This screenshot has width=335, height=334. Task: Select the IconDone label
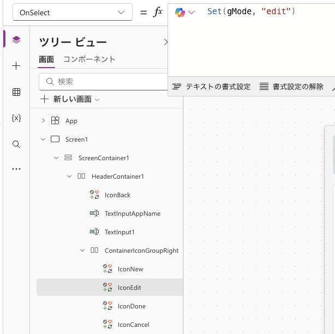(x=131, y=306)
